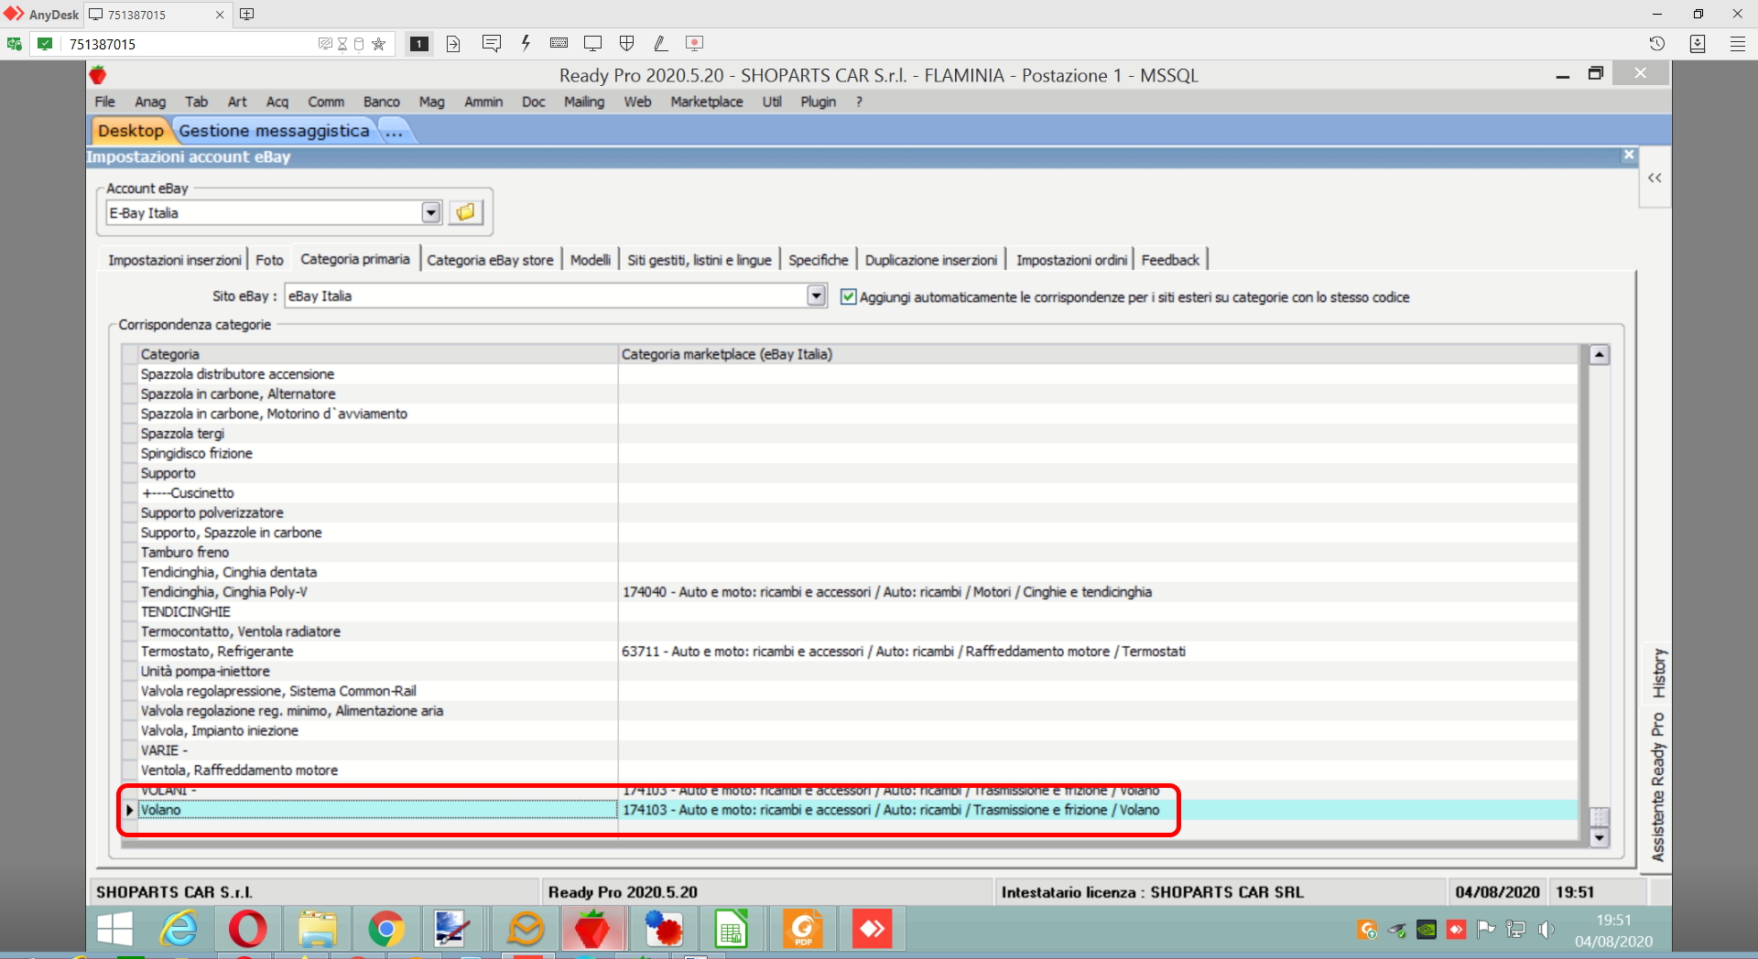
Task: Open the File menu
Action: (105, 102)
